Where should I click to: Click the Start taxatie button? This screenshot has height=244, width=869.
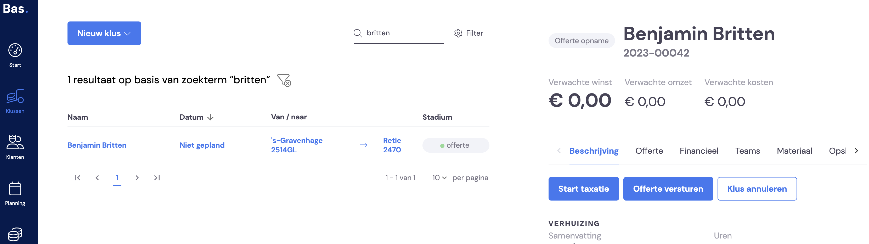583,189
